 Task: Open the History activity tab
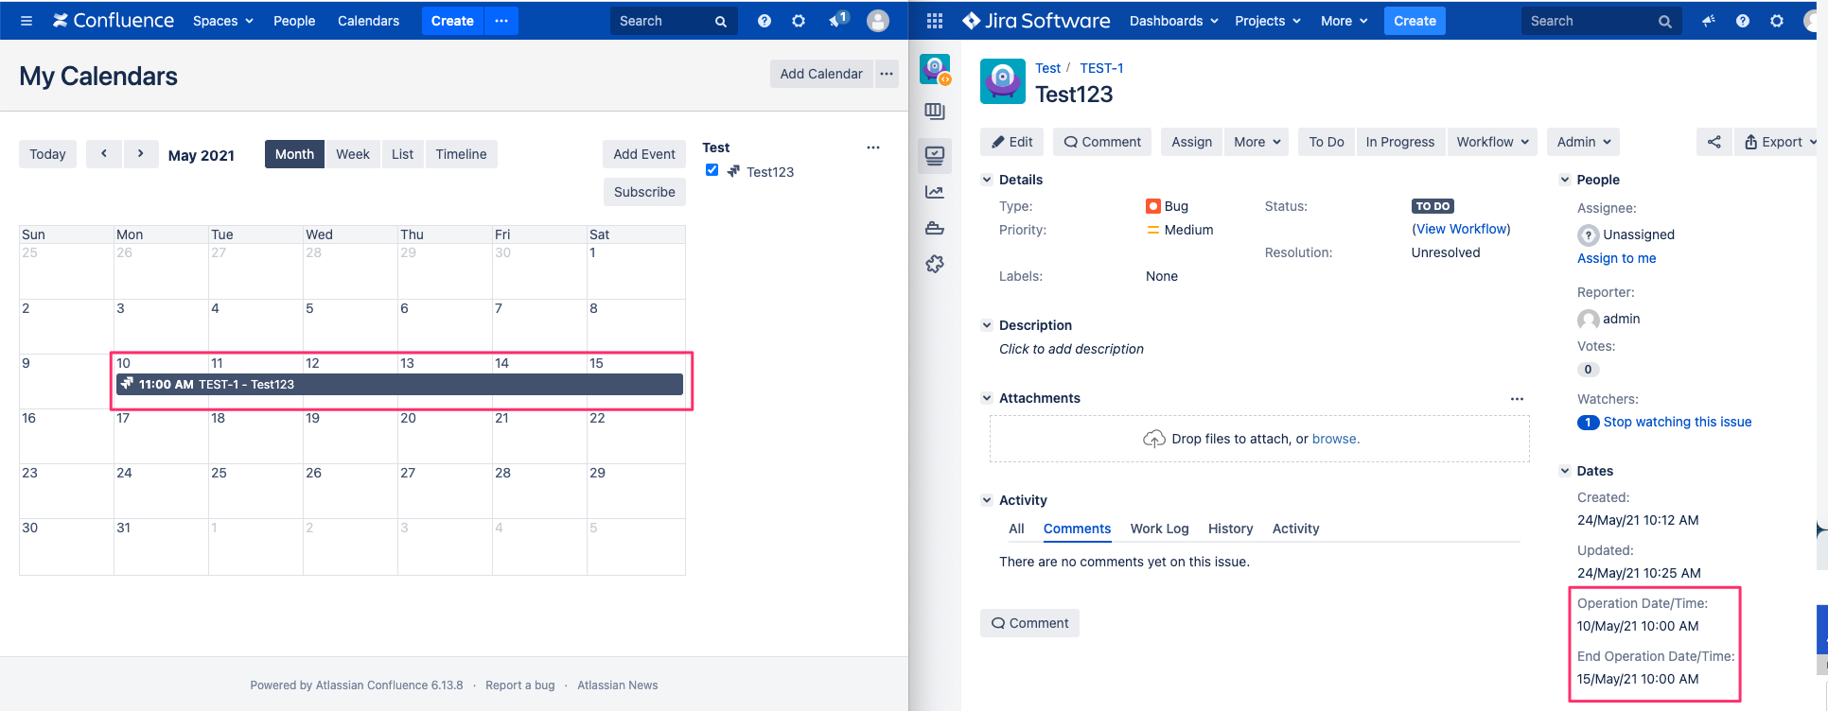point(1230,529)
